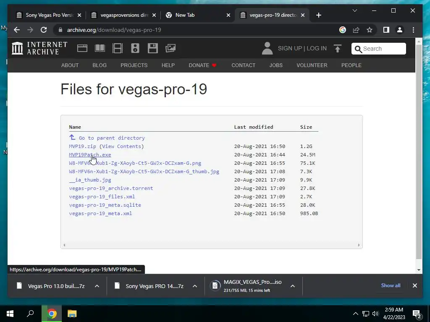
Task: Open the BLOG menu item
Action: pos(100,65)
